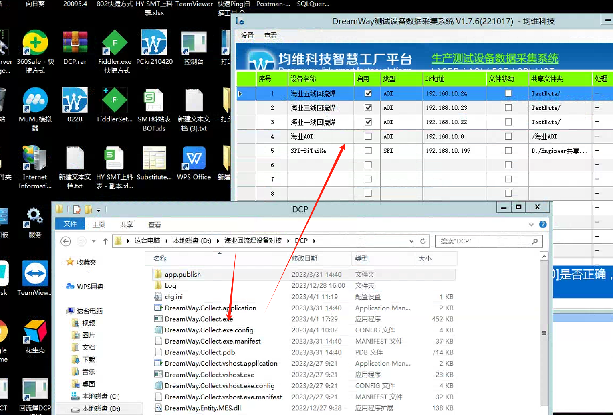This screenshot has height=415, width=613.
Task: Check the file move checkbox for 海业三线回流焊
Action: [x=508, y=108]
